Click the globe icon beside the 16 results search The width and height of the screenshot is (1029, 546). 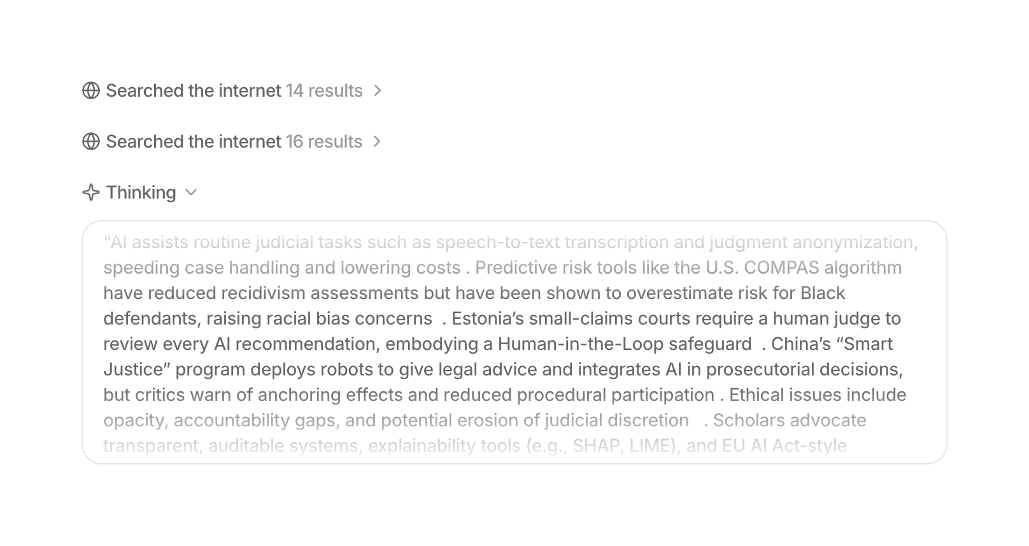click(91, 142)
